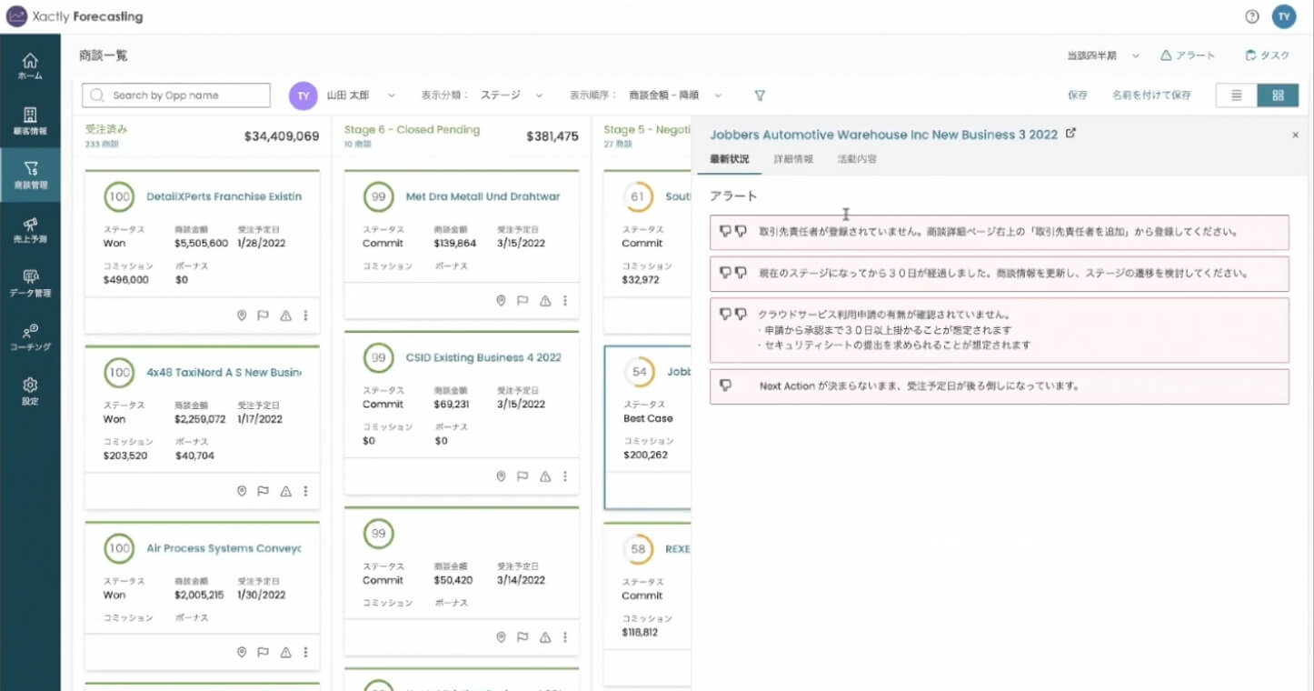Click the 名前を付けて保存 button

[1151, 95]
